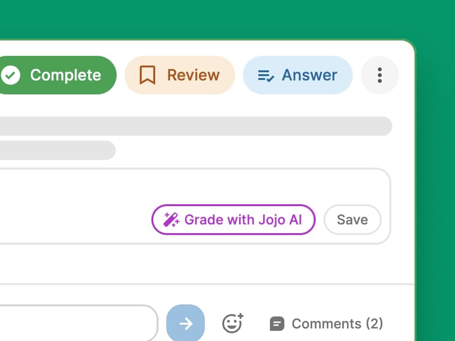Toggle the Review flag label
Image resolution: width=455 pixels, height=341 pixels.
(193, 75)
